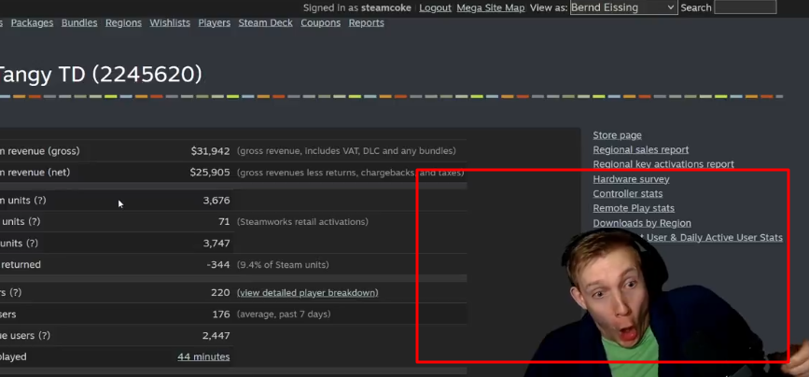
Task: Open the Hardware survey link
Action: 631,179
